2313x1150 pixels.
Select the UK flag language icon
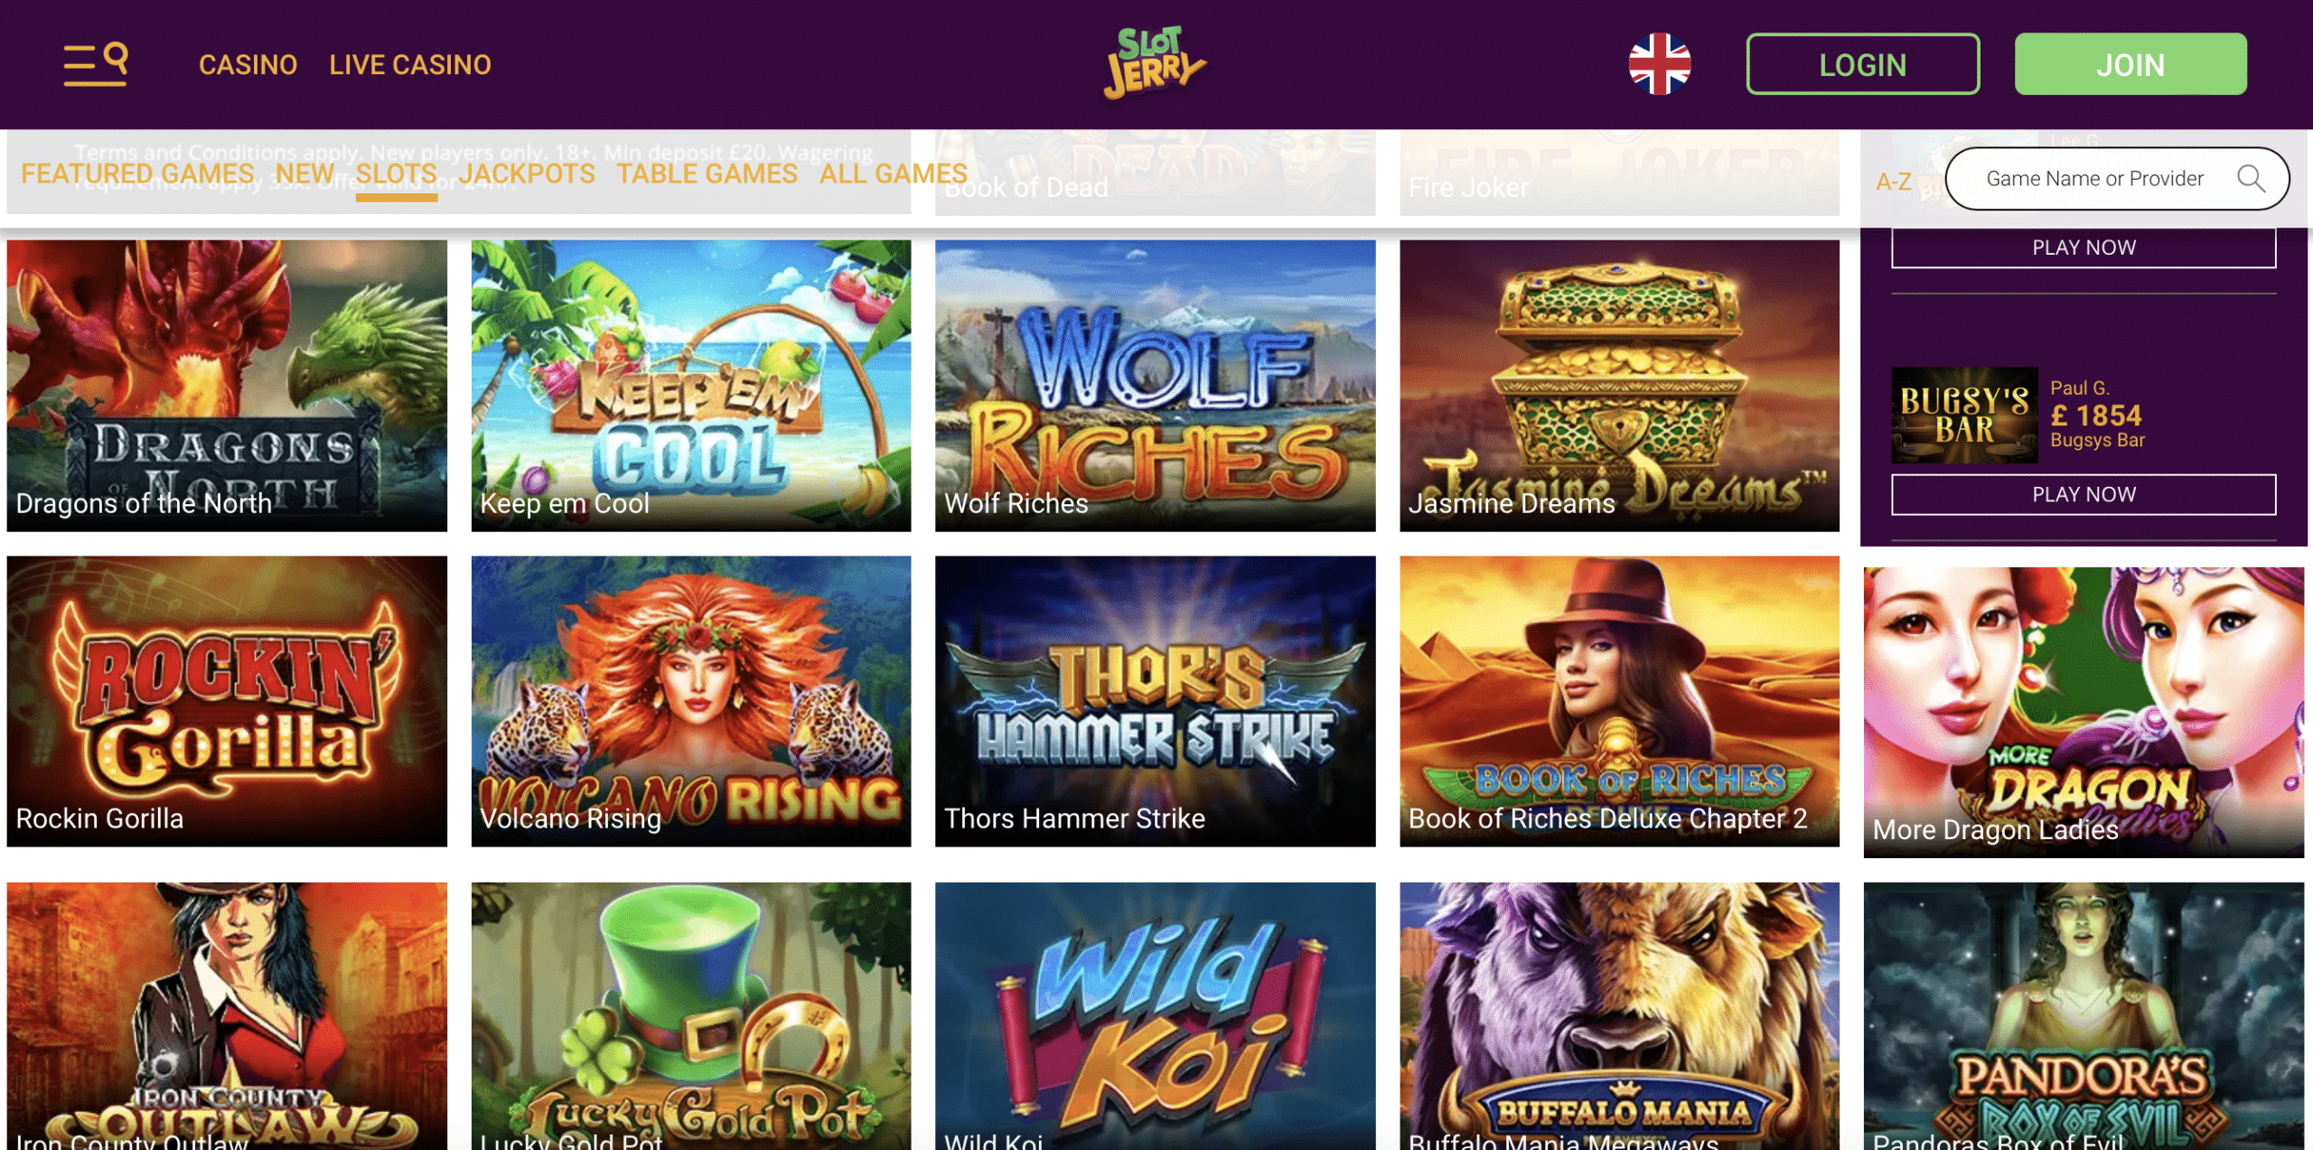pos(1659,64)
